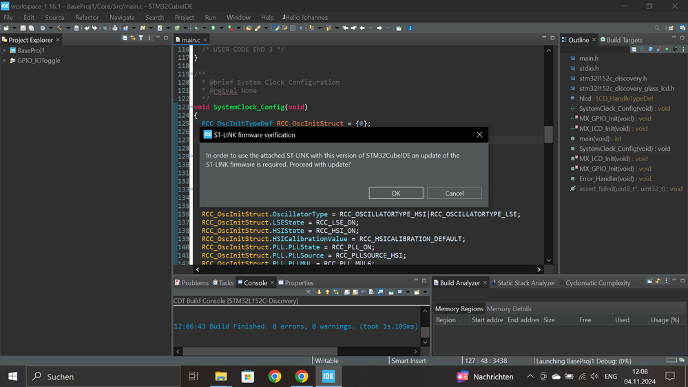The height and width of the screenshot is (387, 688).
Task: Click the open folder icon in toolbar
Action: click(x=249, y=28)
